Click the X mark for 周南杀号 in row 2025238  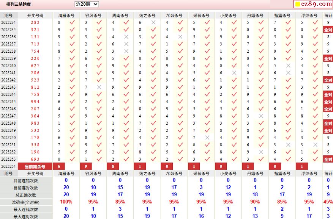[126, 51]
